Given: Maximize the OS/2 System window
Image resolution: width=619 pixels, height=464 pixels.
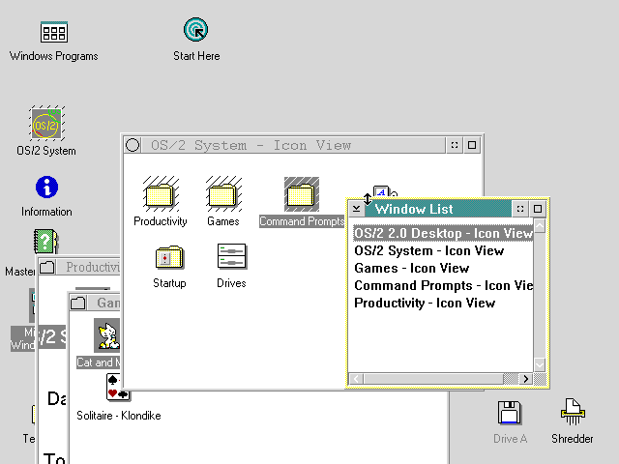Looking at the screenshot, I should 472,145.
